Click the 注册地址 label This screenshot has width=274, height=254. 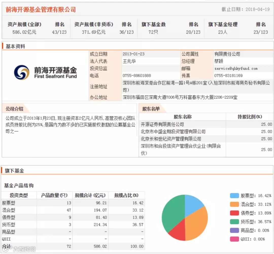[x=98, y=87]
